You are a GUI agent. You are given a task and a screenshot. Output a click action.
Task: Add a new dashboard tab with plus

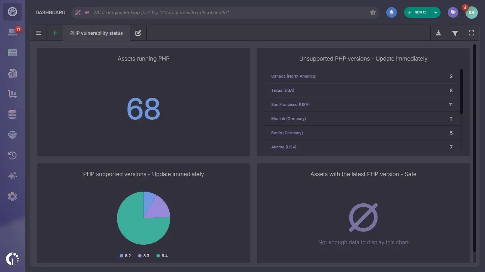point(55,33)
